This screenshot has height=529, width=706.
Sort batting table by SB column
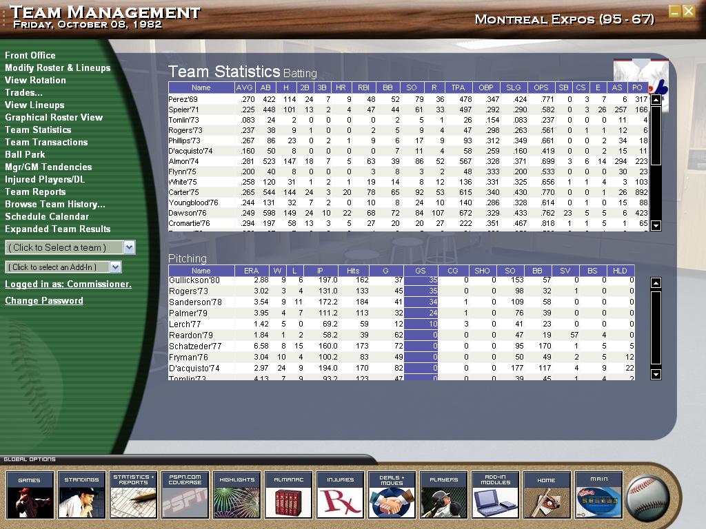[564, 87]
